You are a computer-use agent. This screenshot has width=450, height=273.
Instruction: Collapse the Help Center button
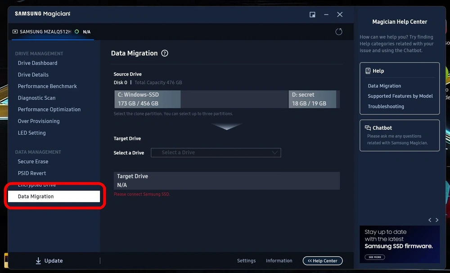(x=323, y=261)
